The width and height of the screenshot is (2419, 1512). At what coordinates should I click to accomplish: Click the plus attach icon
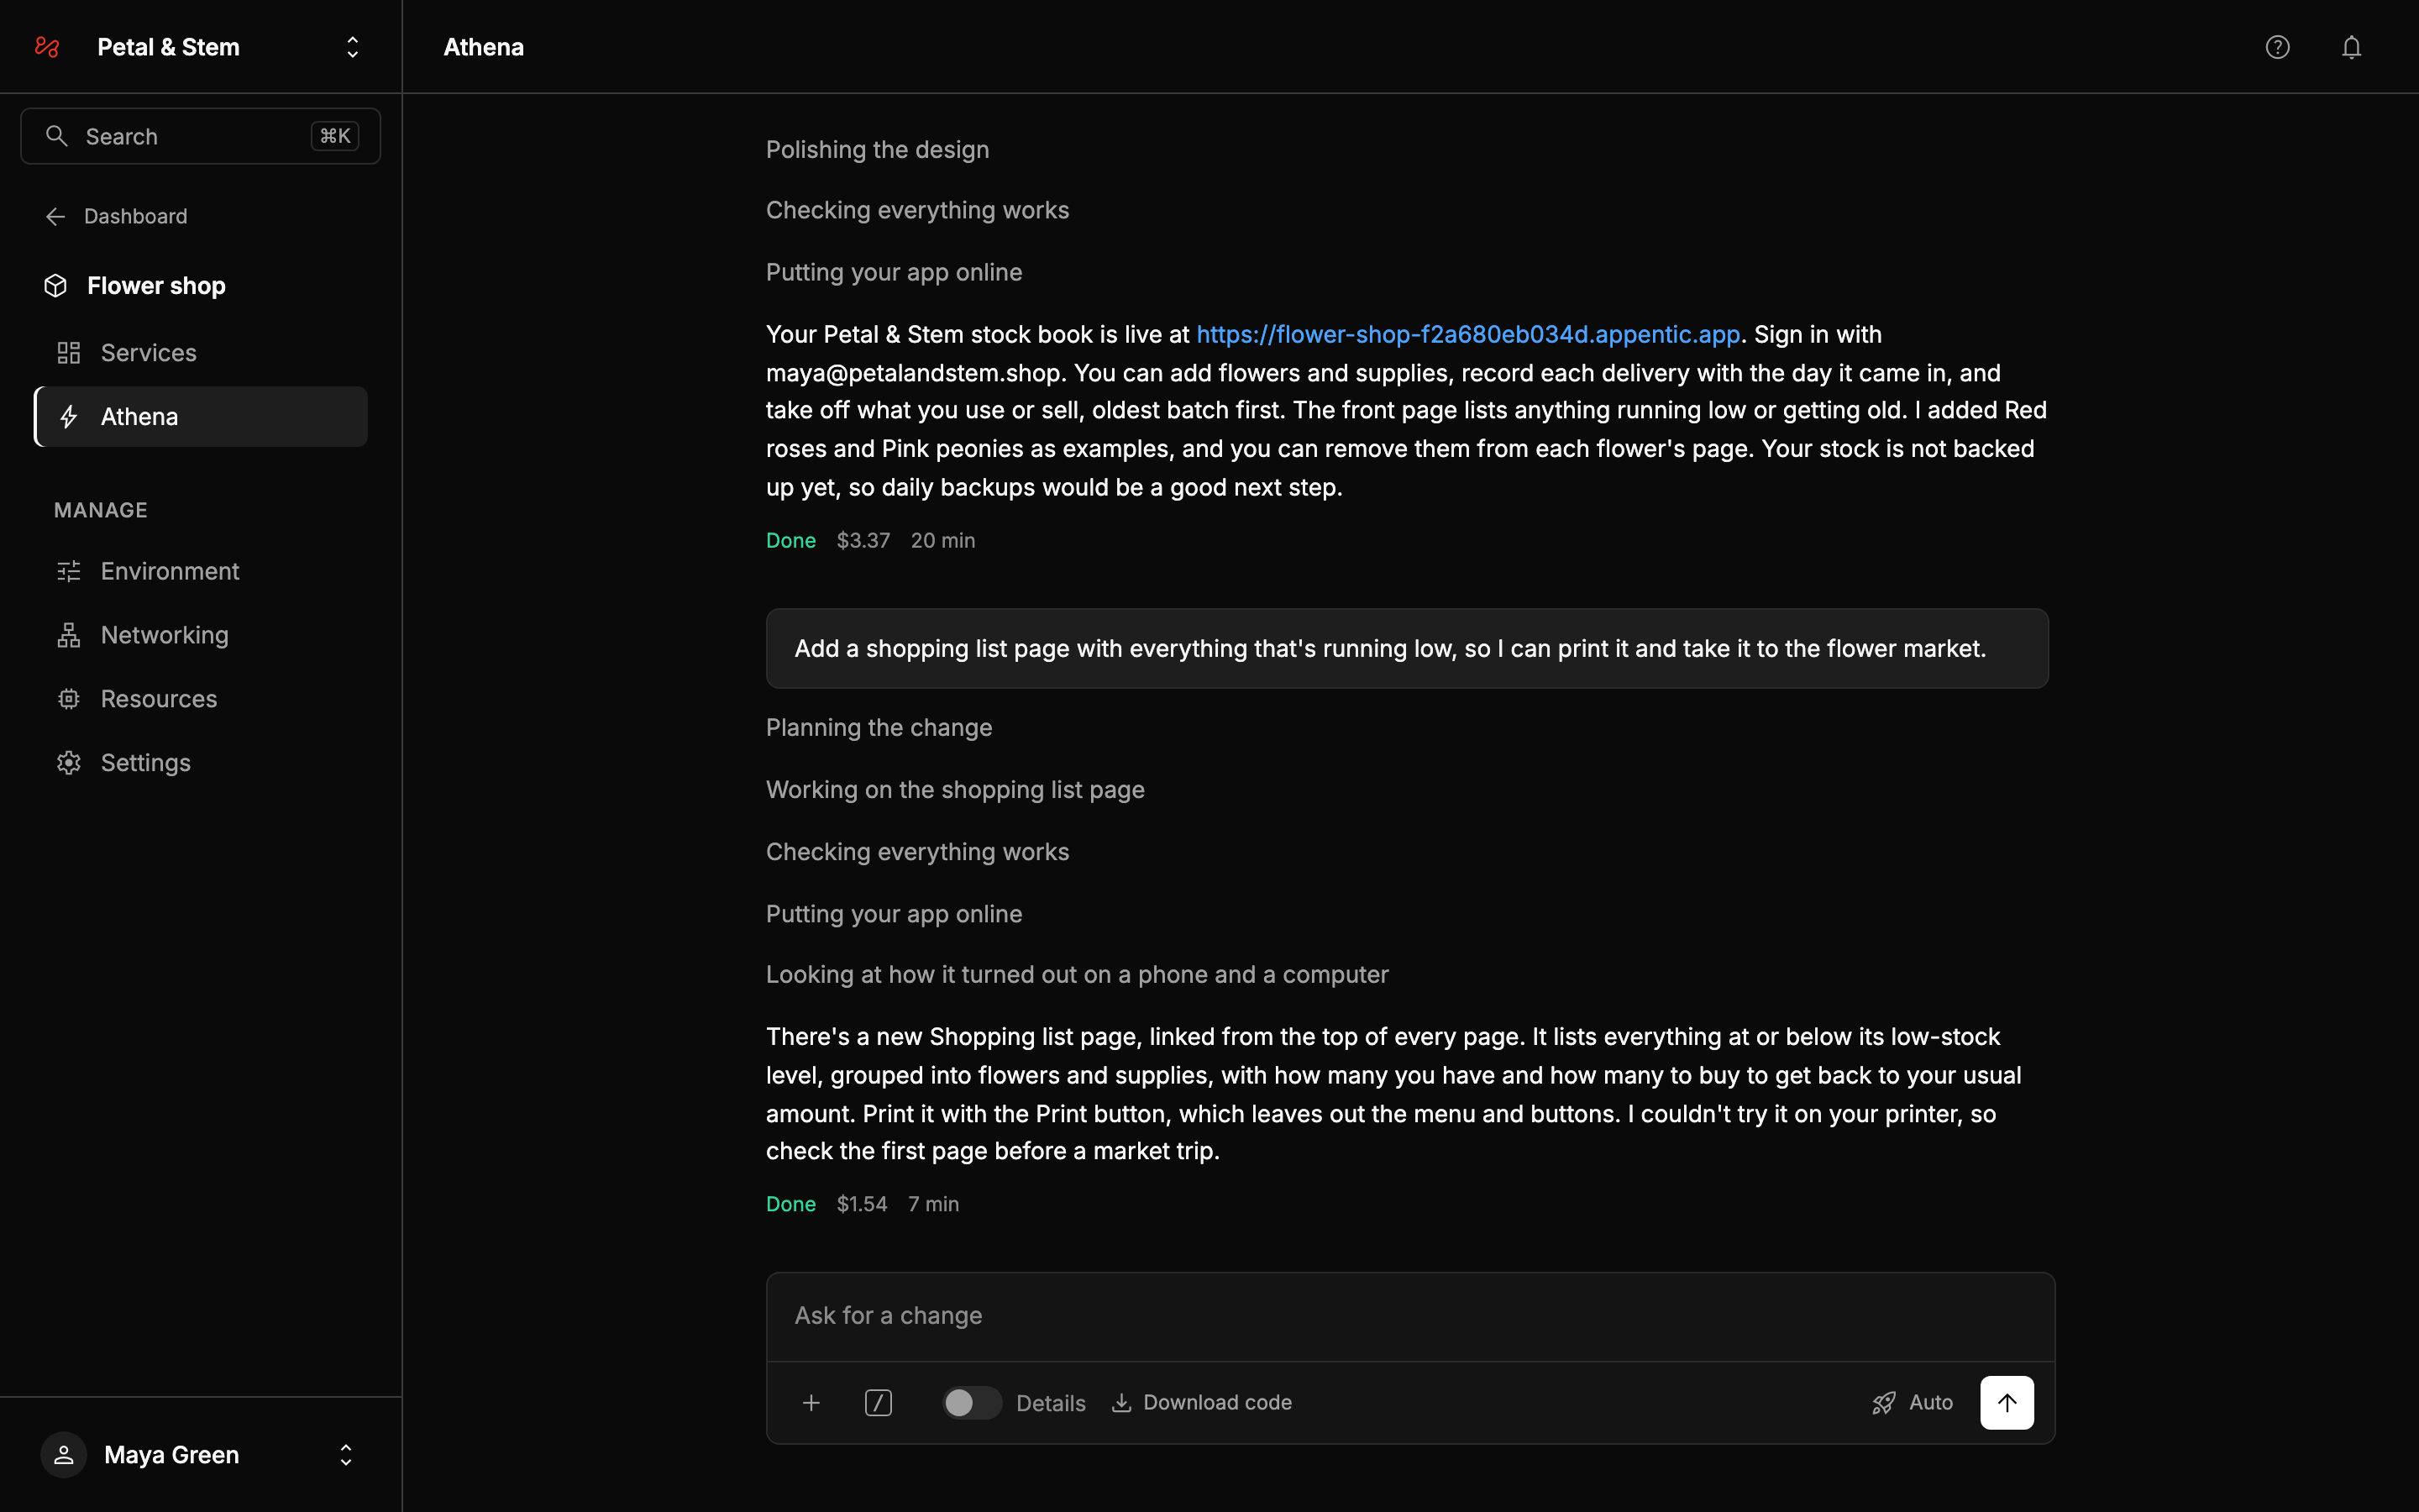coord(811,1403)
